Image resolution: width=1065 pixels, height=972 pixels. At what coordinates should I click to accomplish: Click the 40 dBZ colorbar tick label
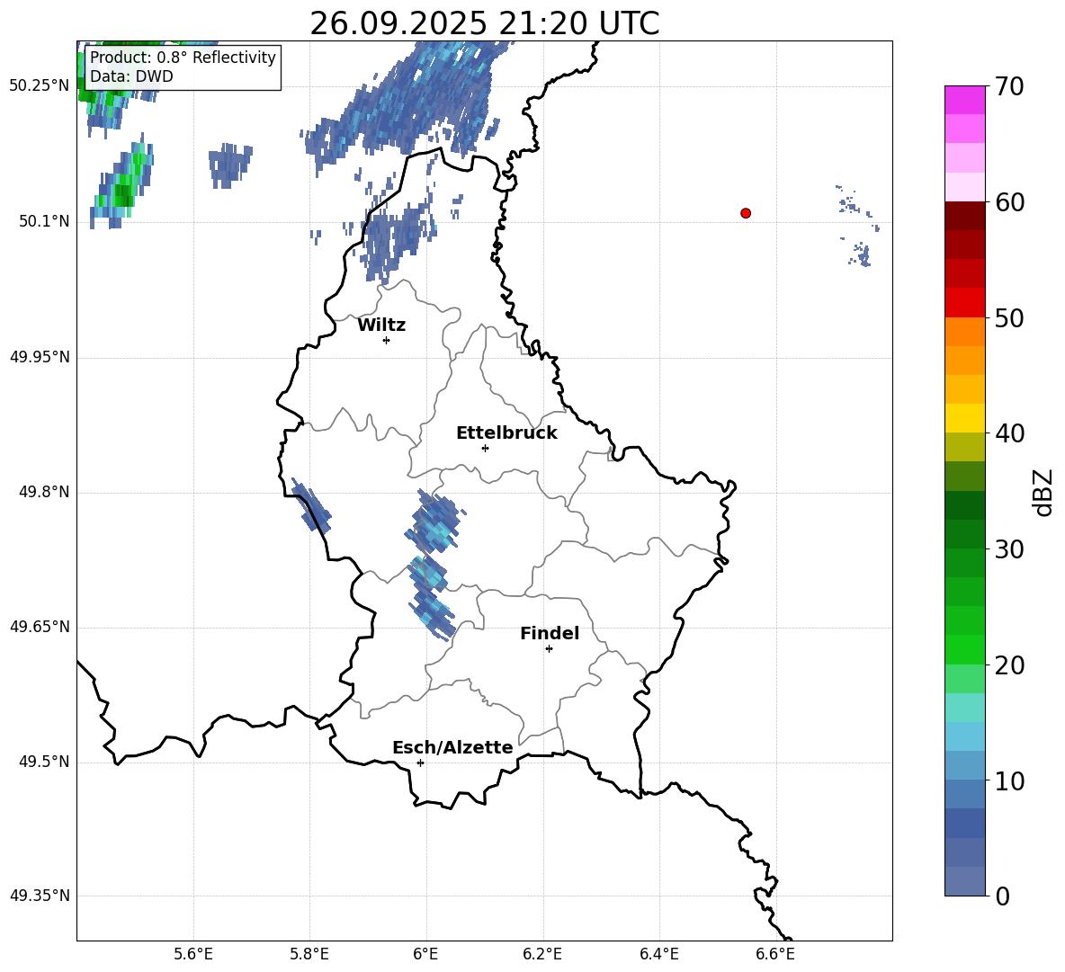tap(1009, 433)
